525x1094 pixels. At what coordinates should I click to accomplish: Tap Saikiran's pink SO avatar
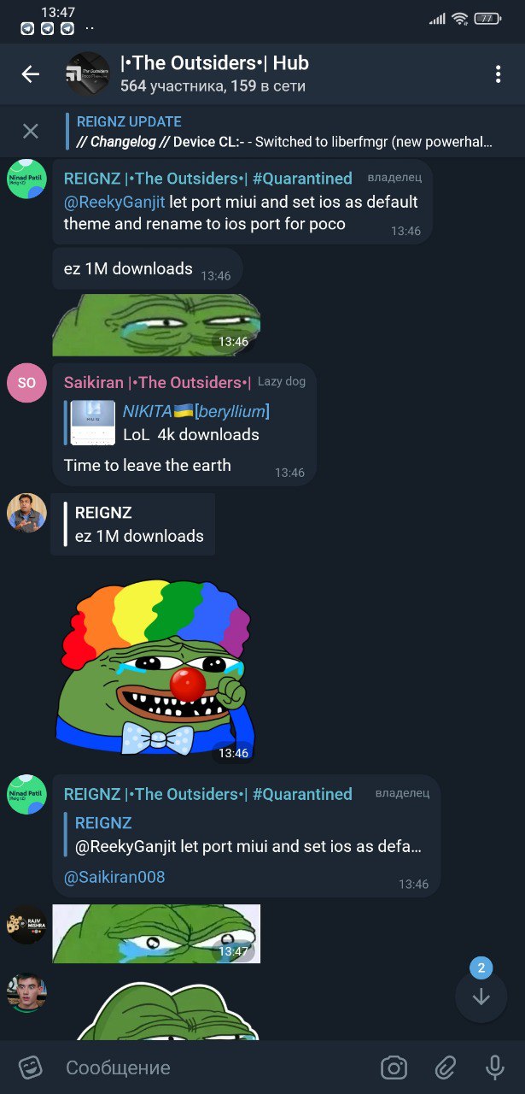click(26, 382)
